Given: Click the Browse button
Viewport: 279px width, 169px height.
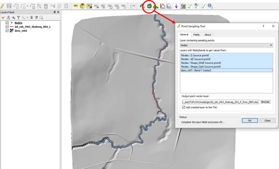Looking at the screenshot, I should 265,102.
